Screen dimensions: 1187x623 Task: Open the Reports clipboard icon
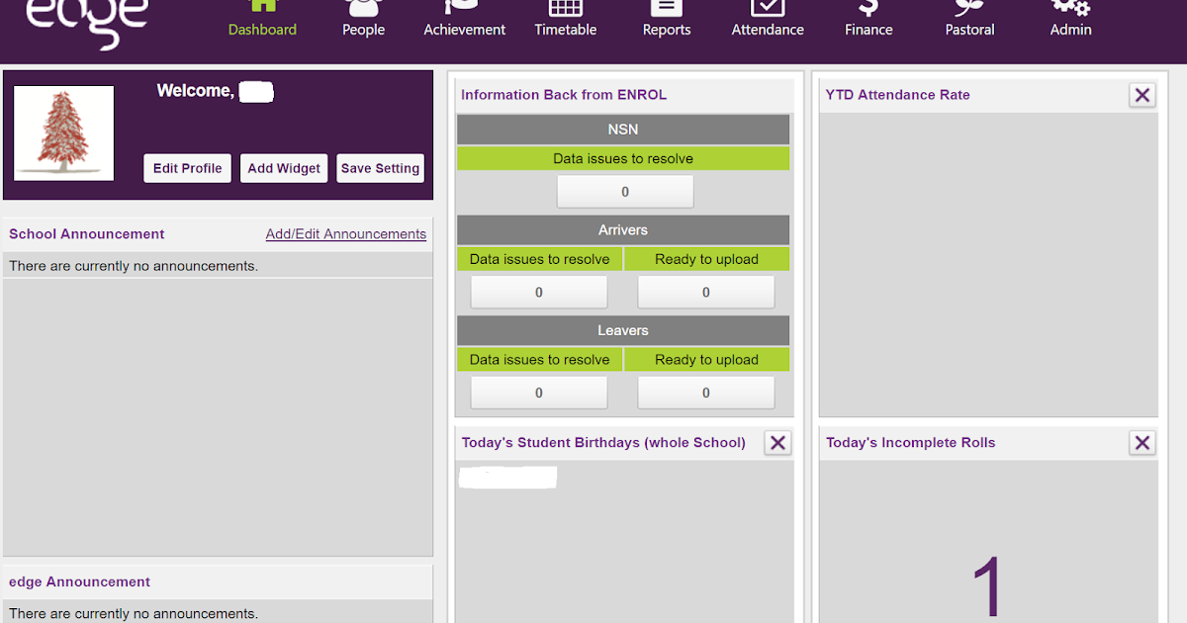tap(666, 7)
